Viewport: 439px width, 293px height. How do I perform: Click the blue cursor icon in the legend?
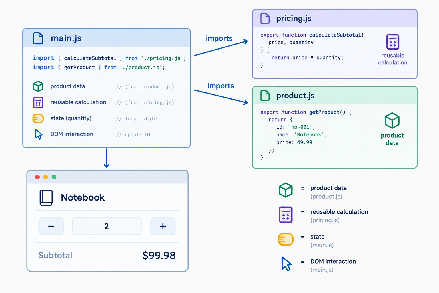pyautogui.click(x=286, y=264)
